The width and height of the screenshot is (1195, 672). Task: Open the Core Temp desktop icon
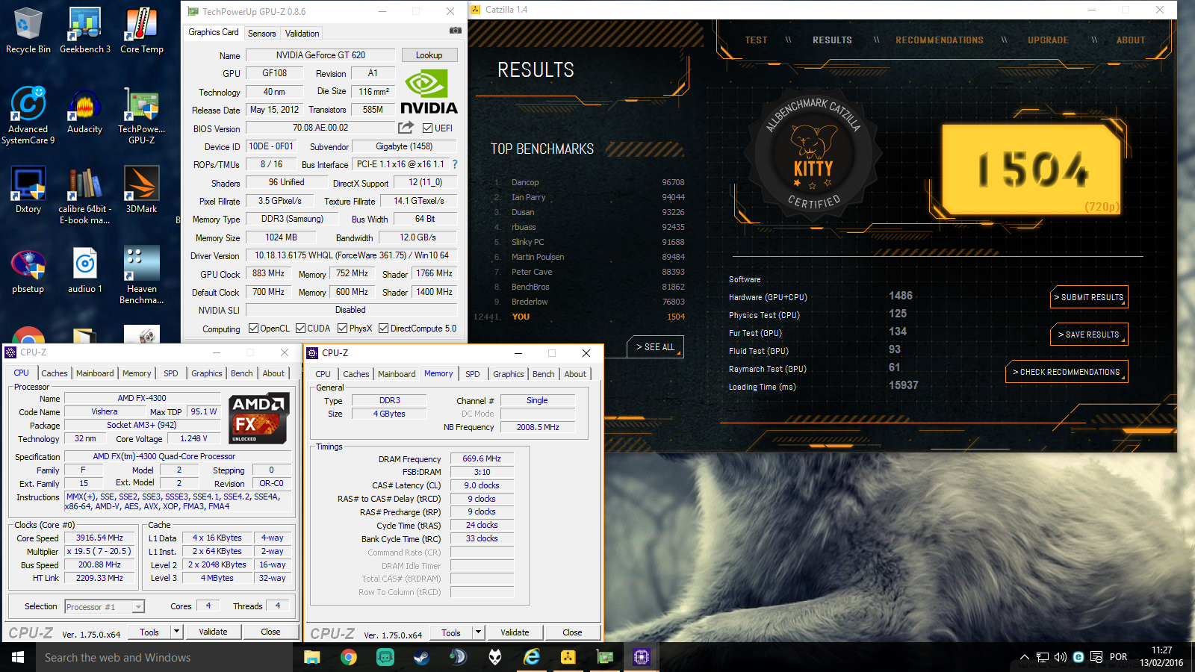click(x=142, y=31)
